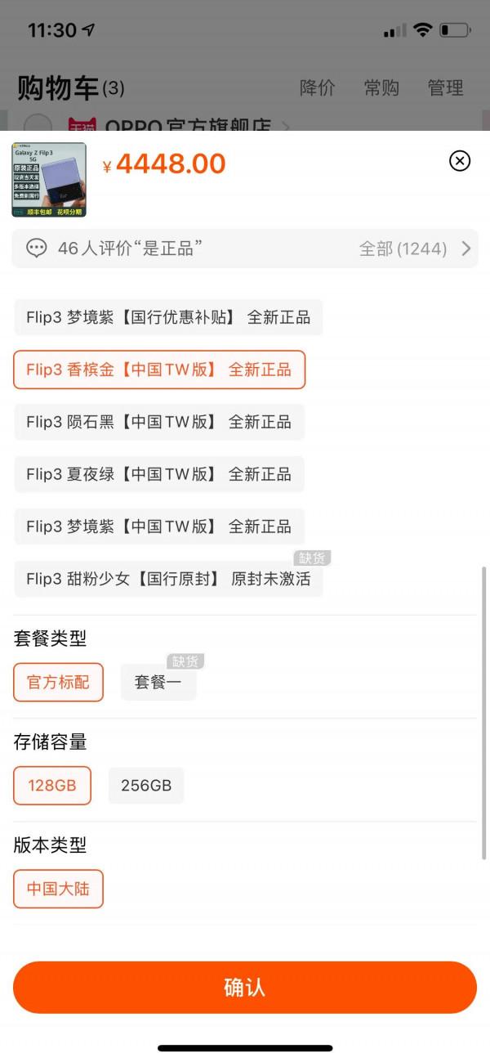Open the 管理 management menu
The image size is (490, 1062).
446,87
